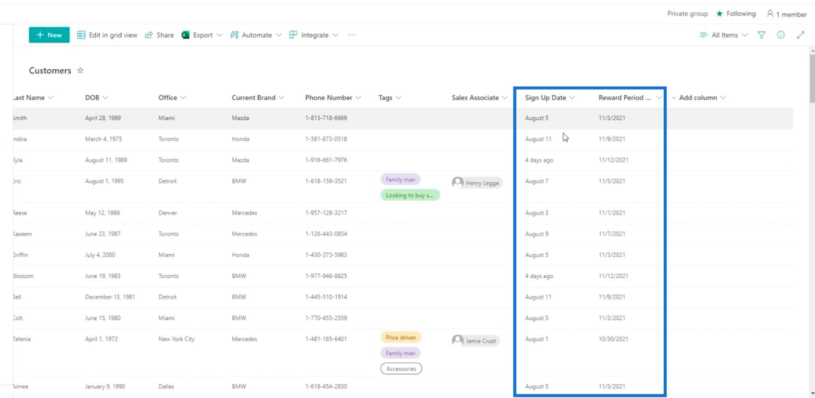The image size is (815, 398).
Task: Click the Private group label
Action: point(688,14)
